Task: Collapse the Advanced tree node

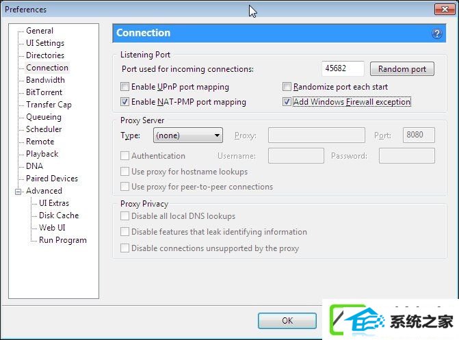Action: coord(18,192)
